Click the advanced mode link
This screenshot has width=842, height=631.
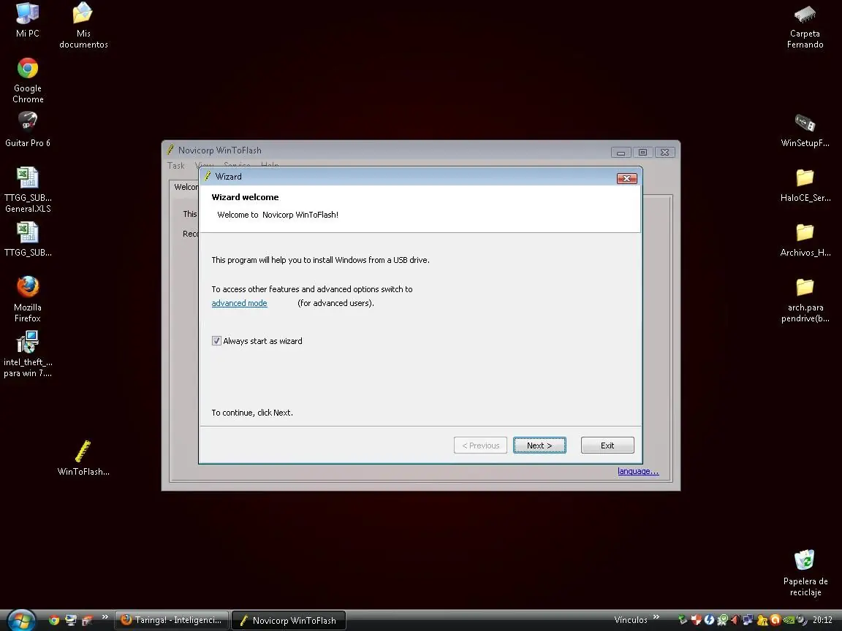point(239,303)
